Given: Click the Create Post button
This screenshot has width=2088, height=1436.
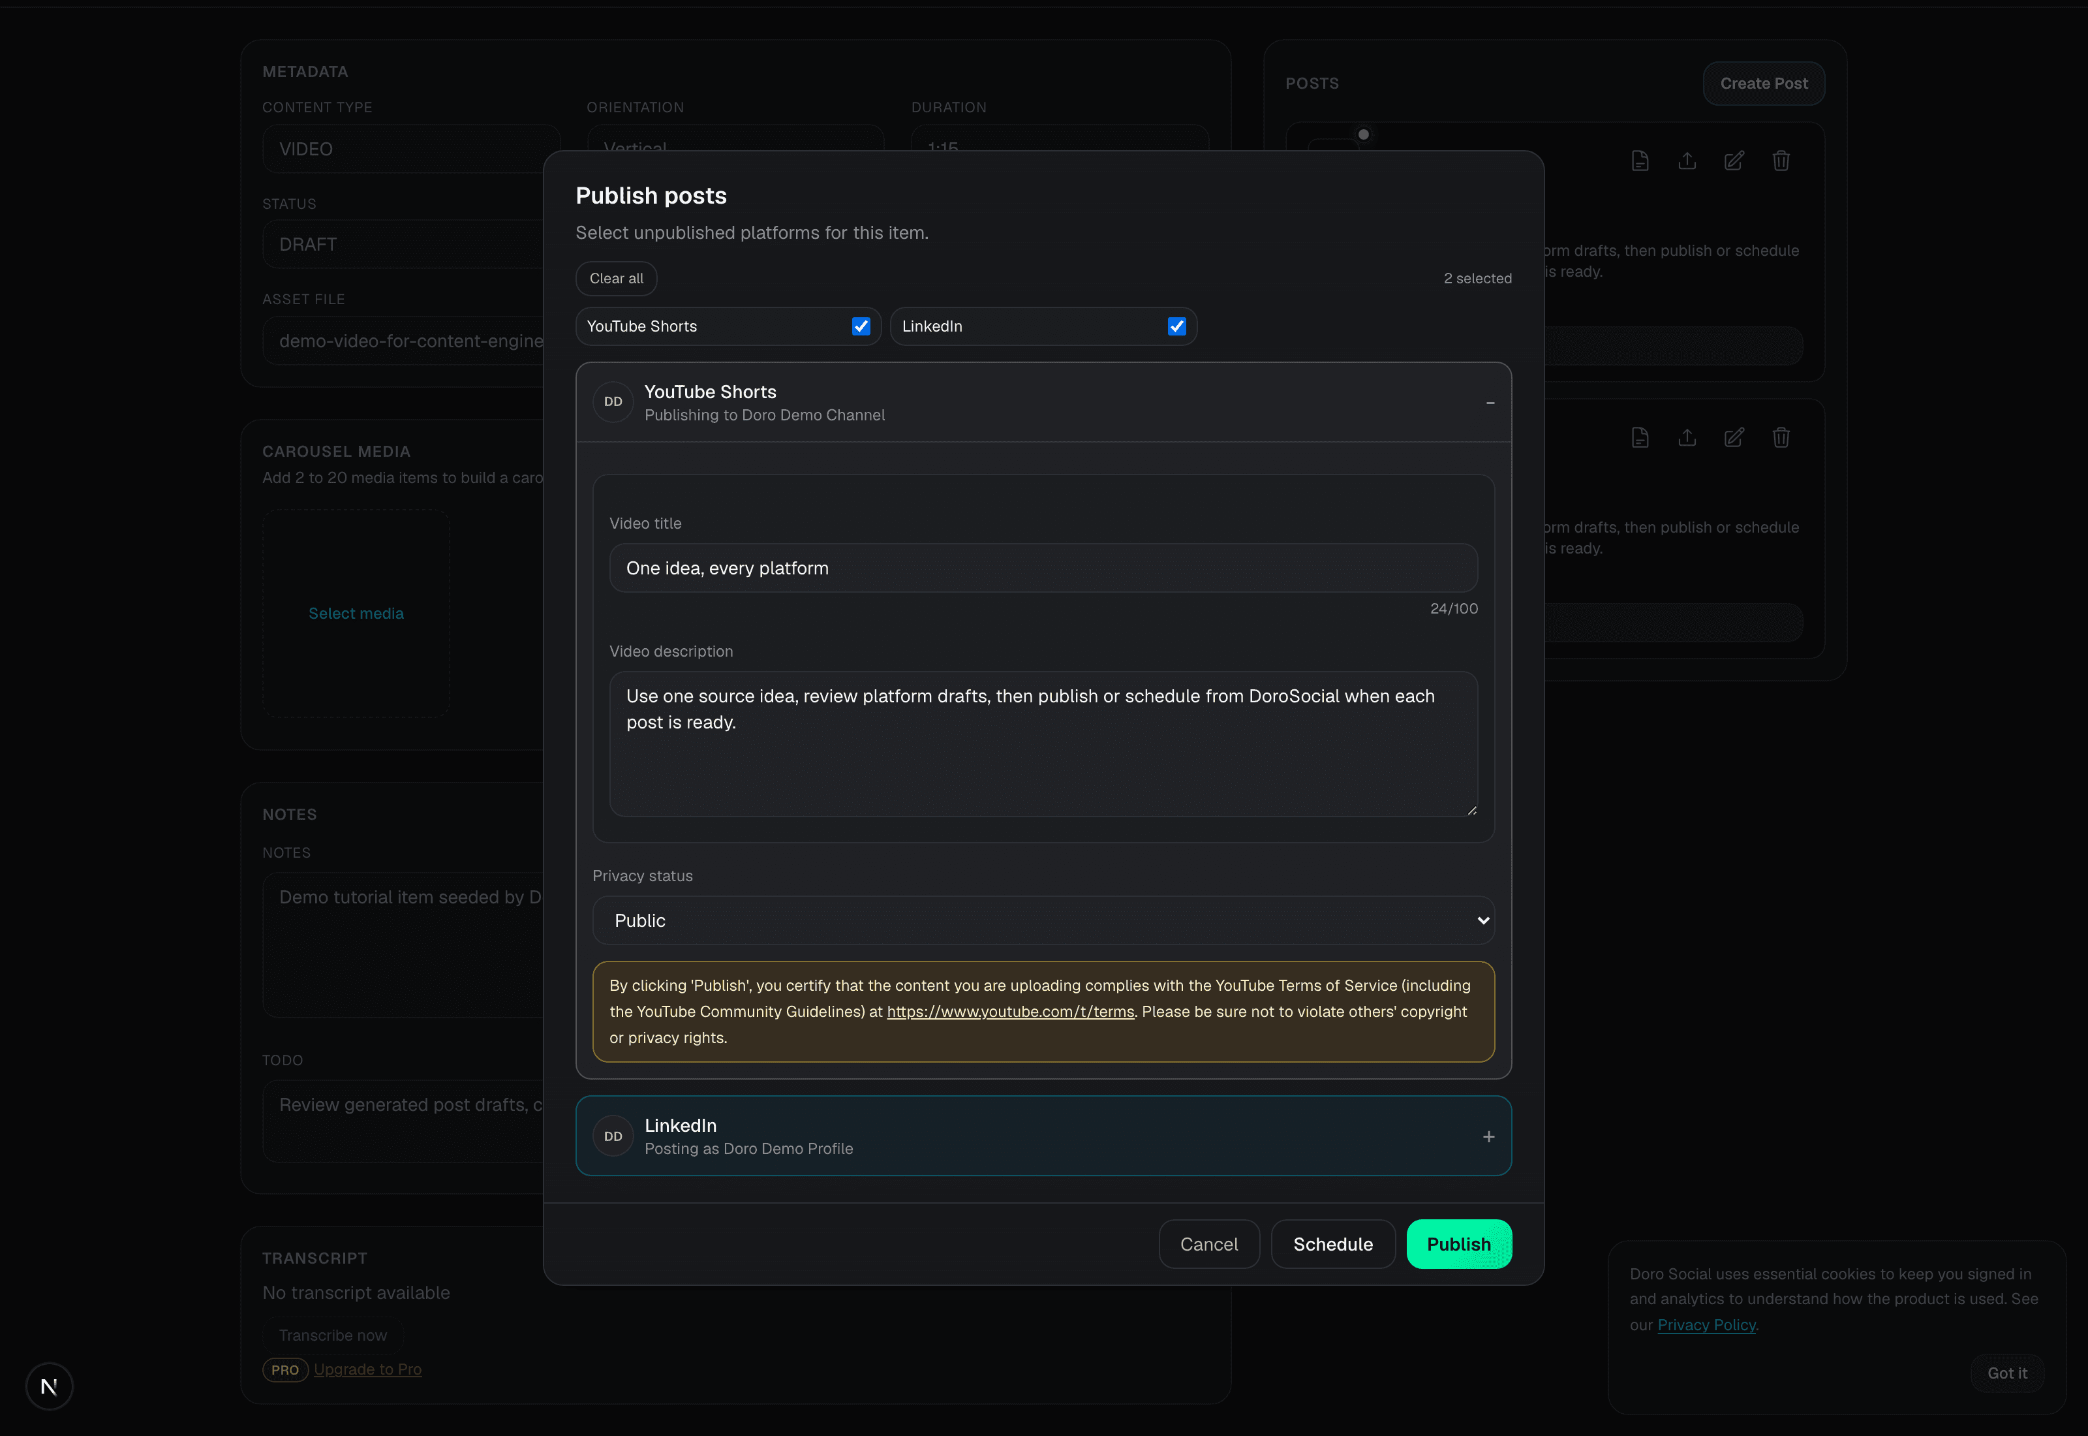Looking at the screenshot, I should [x=1763, y=84].
